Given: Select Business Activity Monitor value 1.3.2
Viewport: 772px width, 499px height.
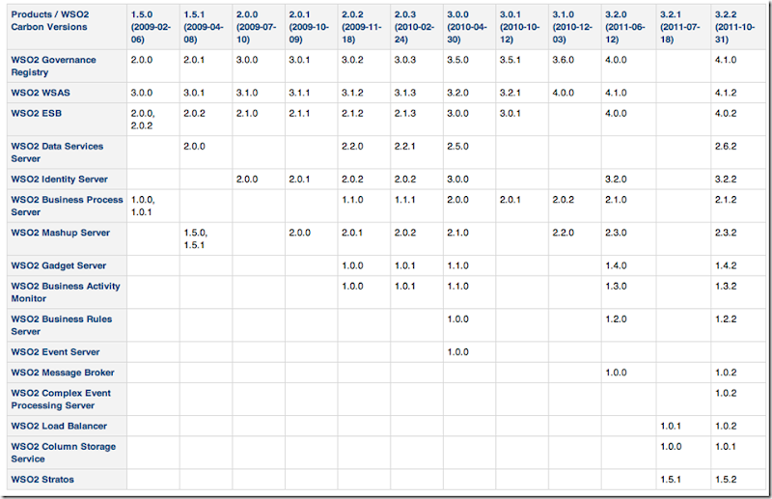Looking at the screenshot, I should click(x=726, y=286).
